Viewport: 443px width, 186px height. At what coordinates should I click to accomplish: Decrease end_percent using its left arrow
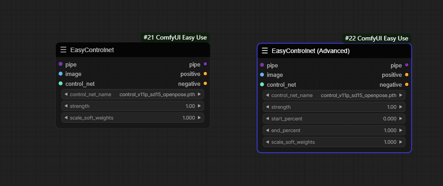[x=267, y=130]
